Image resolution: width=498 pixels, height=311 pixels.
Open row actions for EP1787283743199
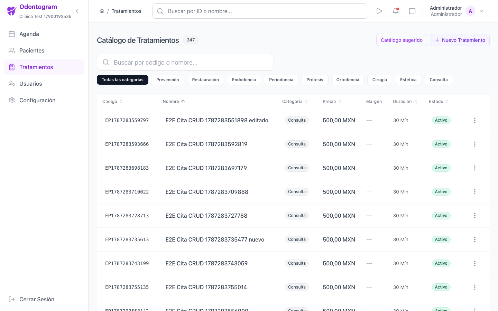click(x=475, y=263)
